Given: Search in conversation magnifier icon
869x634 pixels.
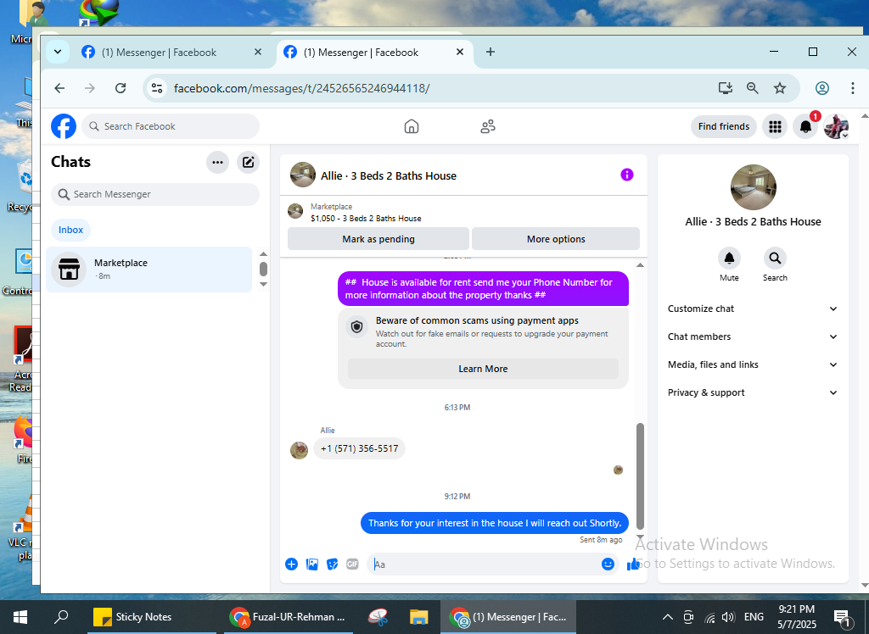Looking at the screenshot, I should pyautogui.click(x=775, y=258).
